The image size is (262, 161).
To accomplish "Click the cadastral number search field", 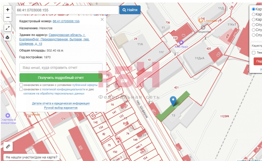I will click(67, 10).
